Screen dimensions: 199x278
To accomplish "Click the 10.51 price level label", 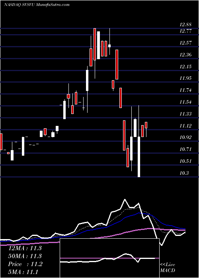I will 186,162.
